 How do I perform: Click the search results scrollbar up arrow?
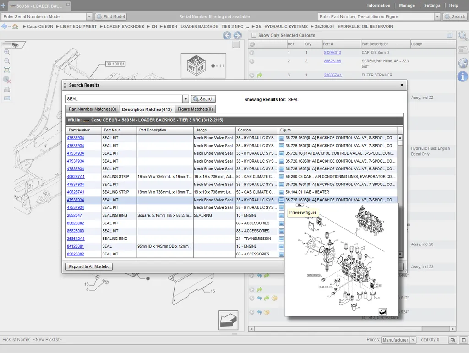(400, 138)
